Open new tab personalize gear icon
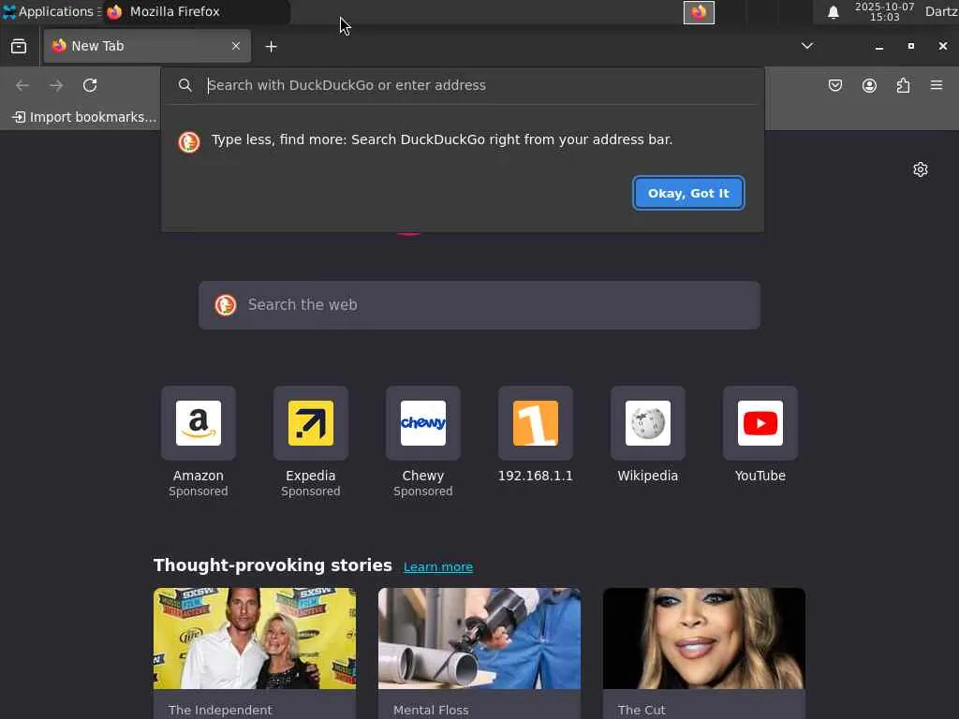959x719 pixels. click(x=921, y=169)
